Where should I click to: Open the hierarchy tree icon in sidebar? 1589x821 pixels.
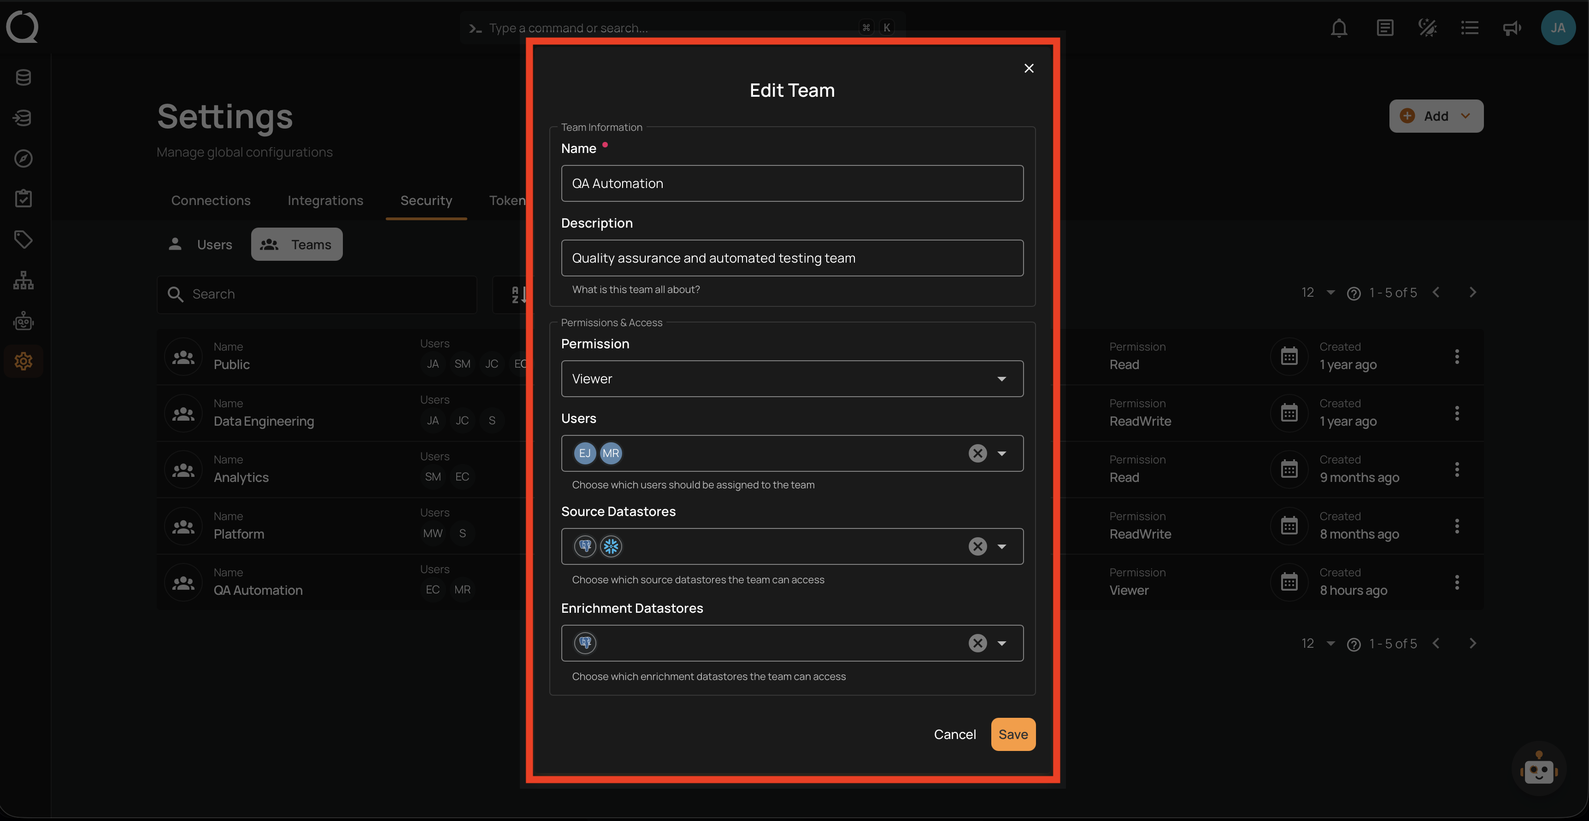[24, 280]
